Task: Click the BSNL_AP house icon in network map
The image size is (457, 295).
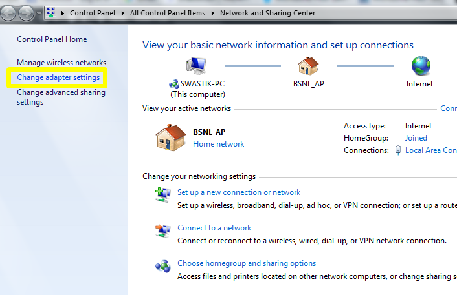Action: 308,66
